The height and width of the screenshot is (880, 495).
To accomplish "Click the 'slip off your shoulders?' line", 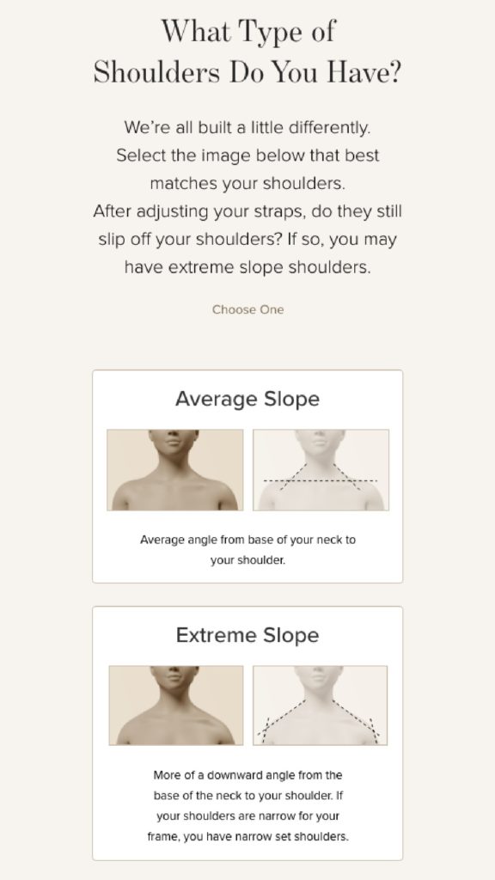I will [247, 239].
